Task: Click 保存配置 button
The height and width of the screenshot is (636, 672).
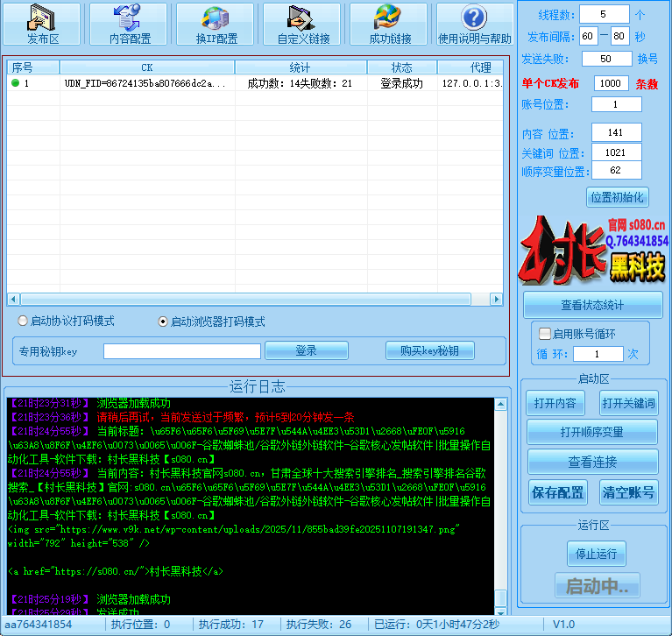Action: [x=557, y=492]
